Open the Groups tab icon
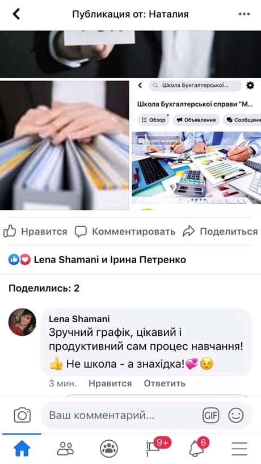Viewport: 261px width, 464px height. click(x=109, y=449)
